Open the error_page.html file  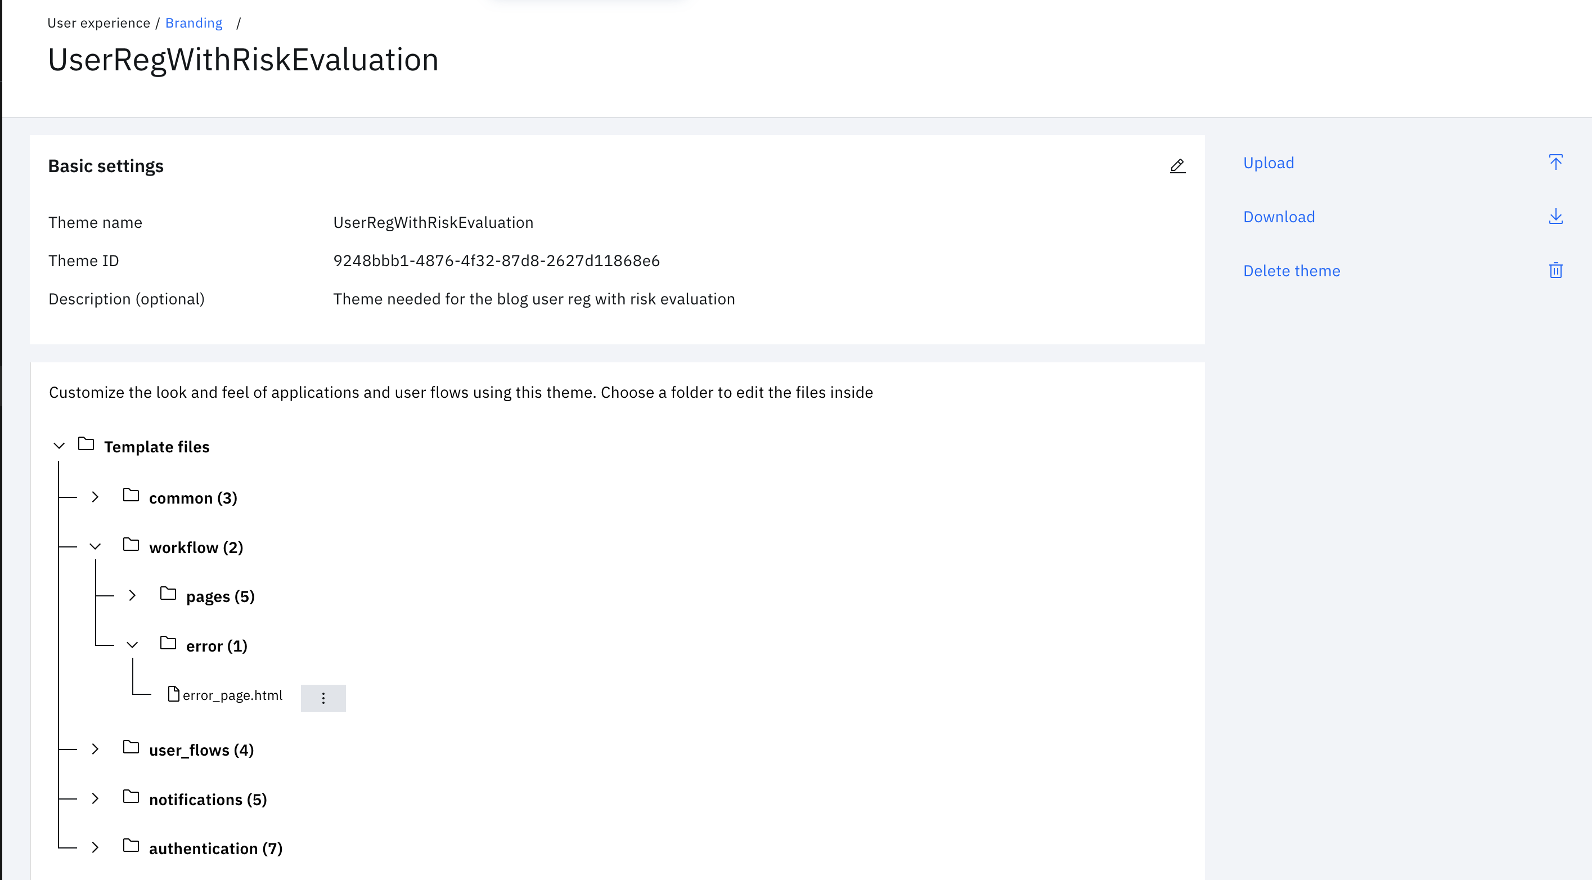(232, 695)
